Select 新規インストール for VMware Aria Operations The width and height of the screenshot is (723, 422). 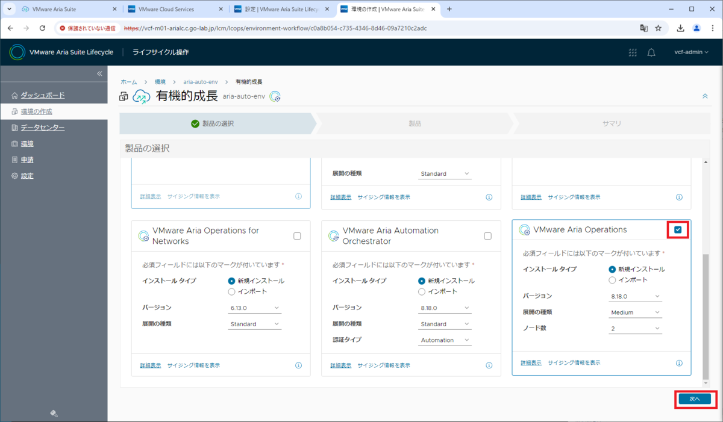[x=612, y=269]
